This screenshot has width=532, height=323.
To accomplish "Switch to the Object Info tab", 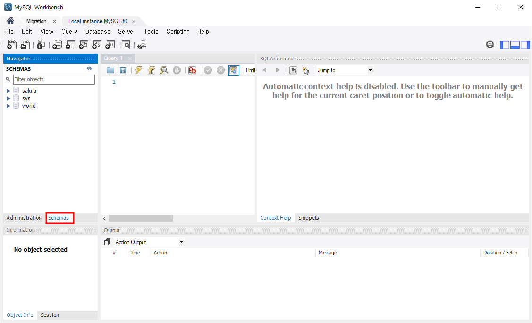I will tap(20, 315).
